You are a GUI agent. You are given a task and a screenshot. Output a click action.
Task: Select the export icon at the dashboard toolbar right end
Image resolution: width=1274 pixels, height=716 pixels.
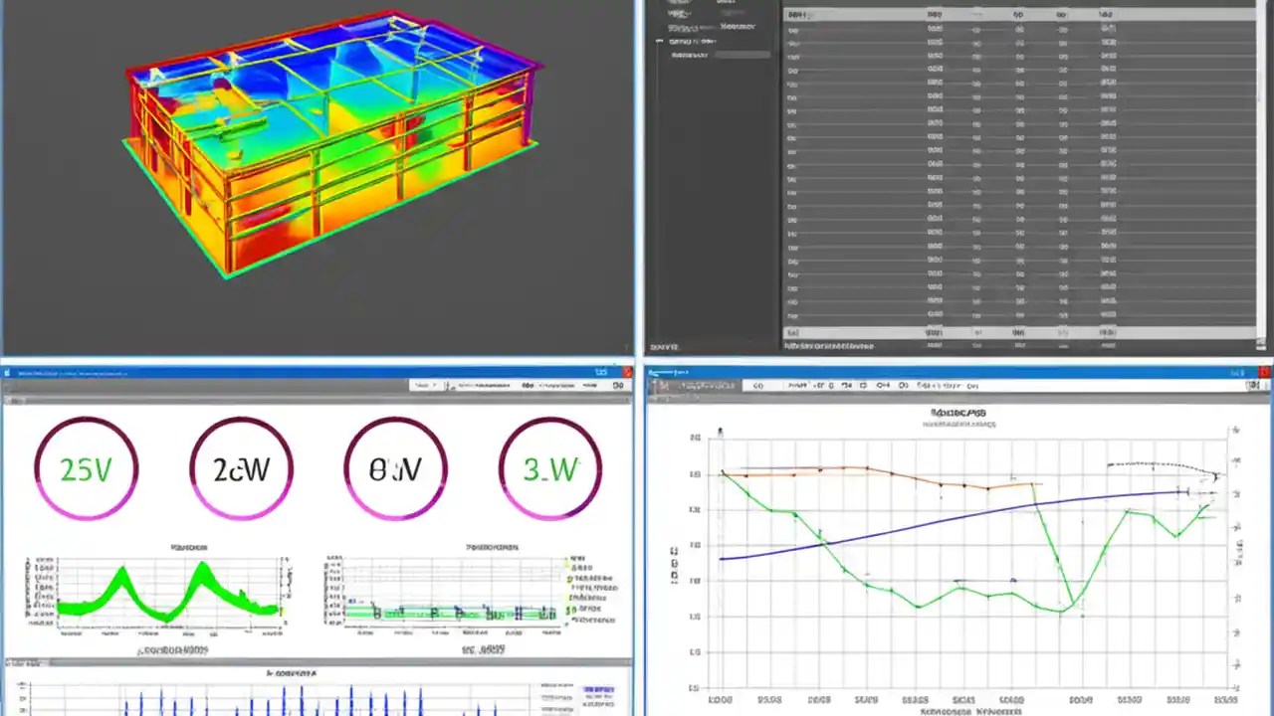click(x=618, y=386)
